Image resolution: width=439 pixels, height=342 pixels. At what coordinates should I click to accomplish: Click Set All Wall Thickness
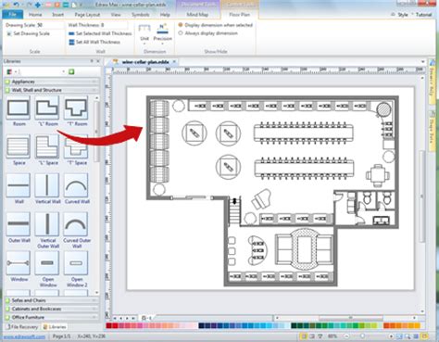(x=94, y=42)
